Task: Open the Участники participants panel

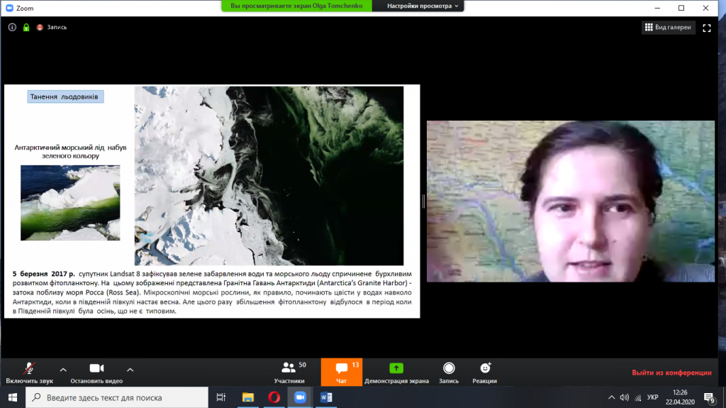Action: click(x=289, y=373)
